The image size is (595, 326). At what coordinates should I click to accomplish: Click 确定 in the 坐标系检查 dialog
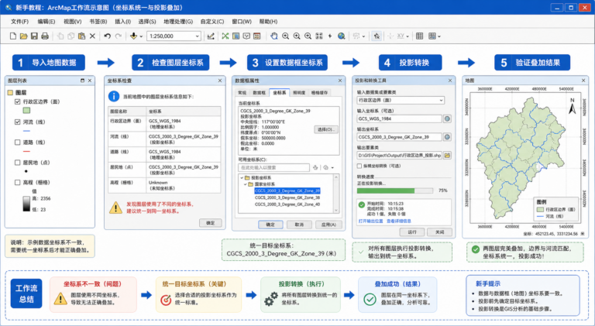pos(211,223)
